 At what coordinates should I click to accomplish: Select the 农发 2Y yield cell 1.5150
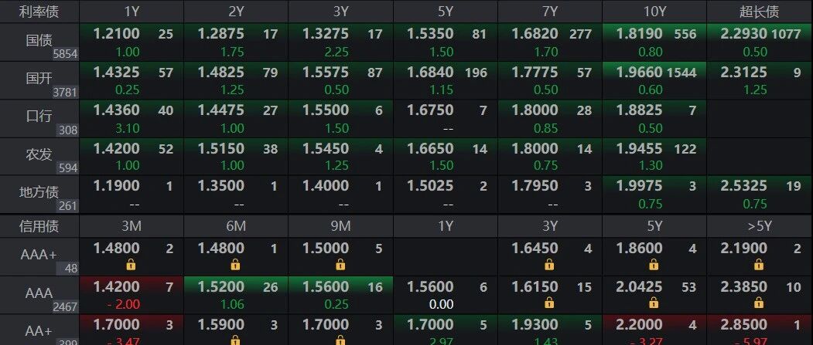pos(220,149)
